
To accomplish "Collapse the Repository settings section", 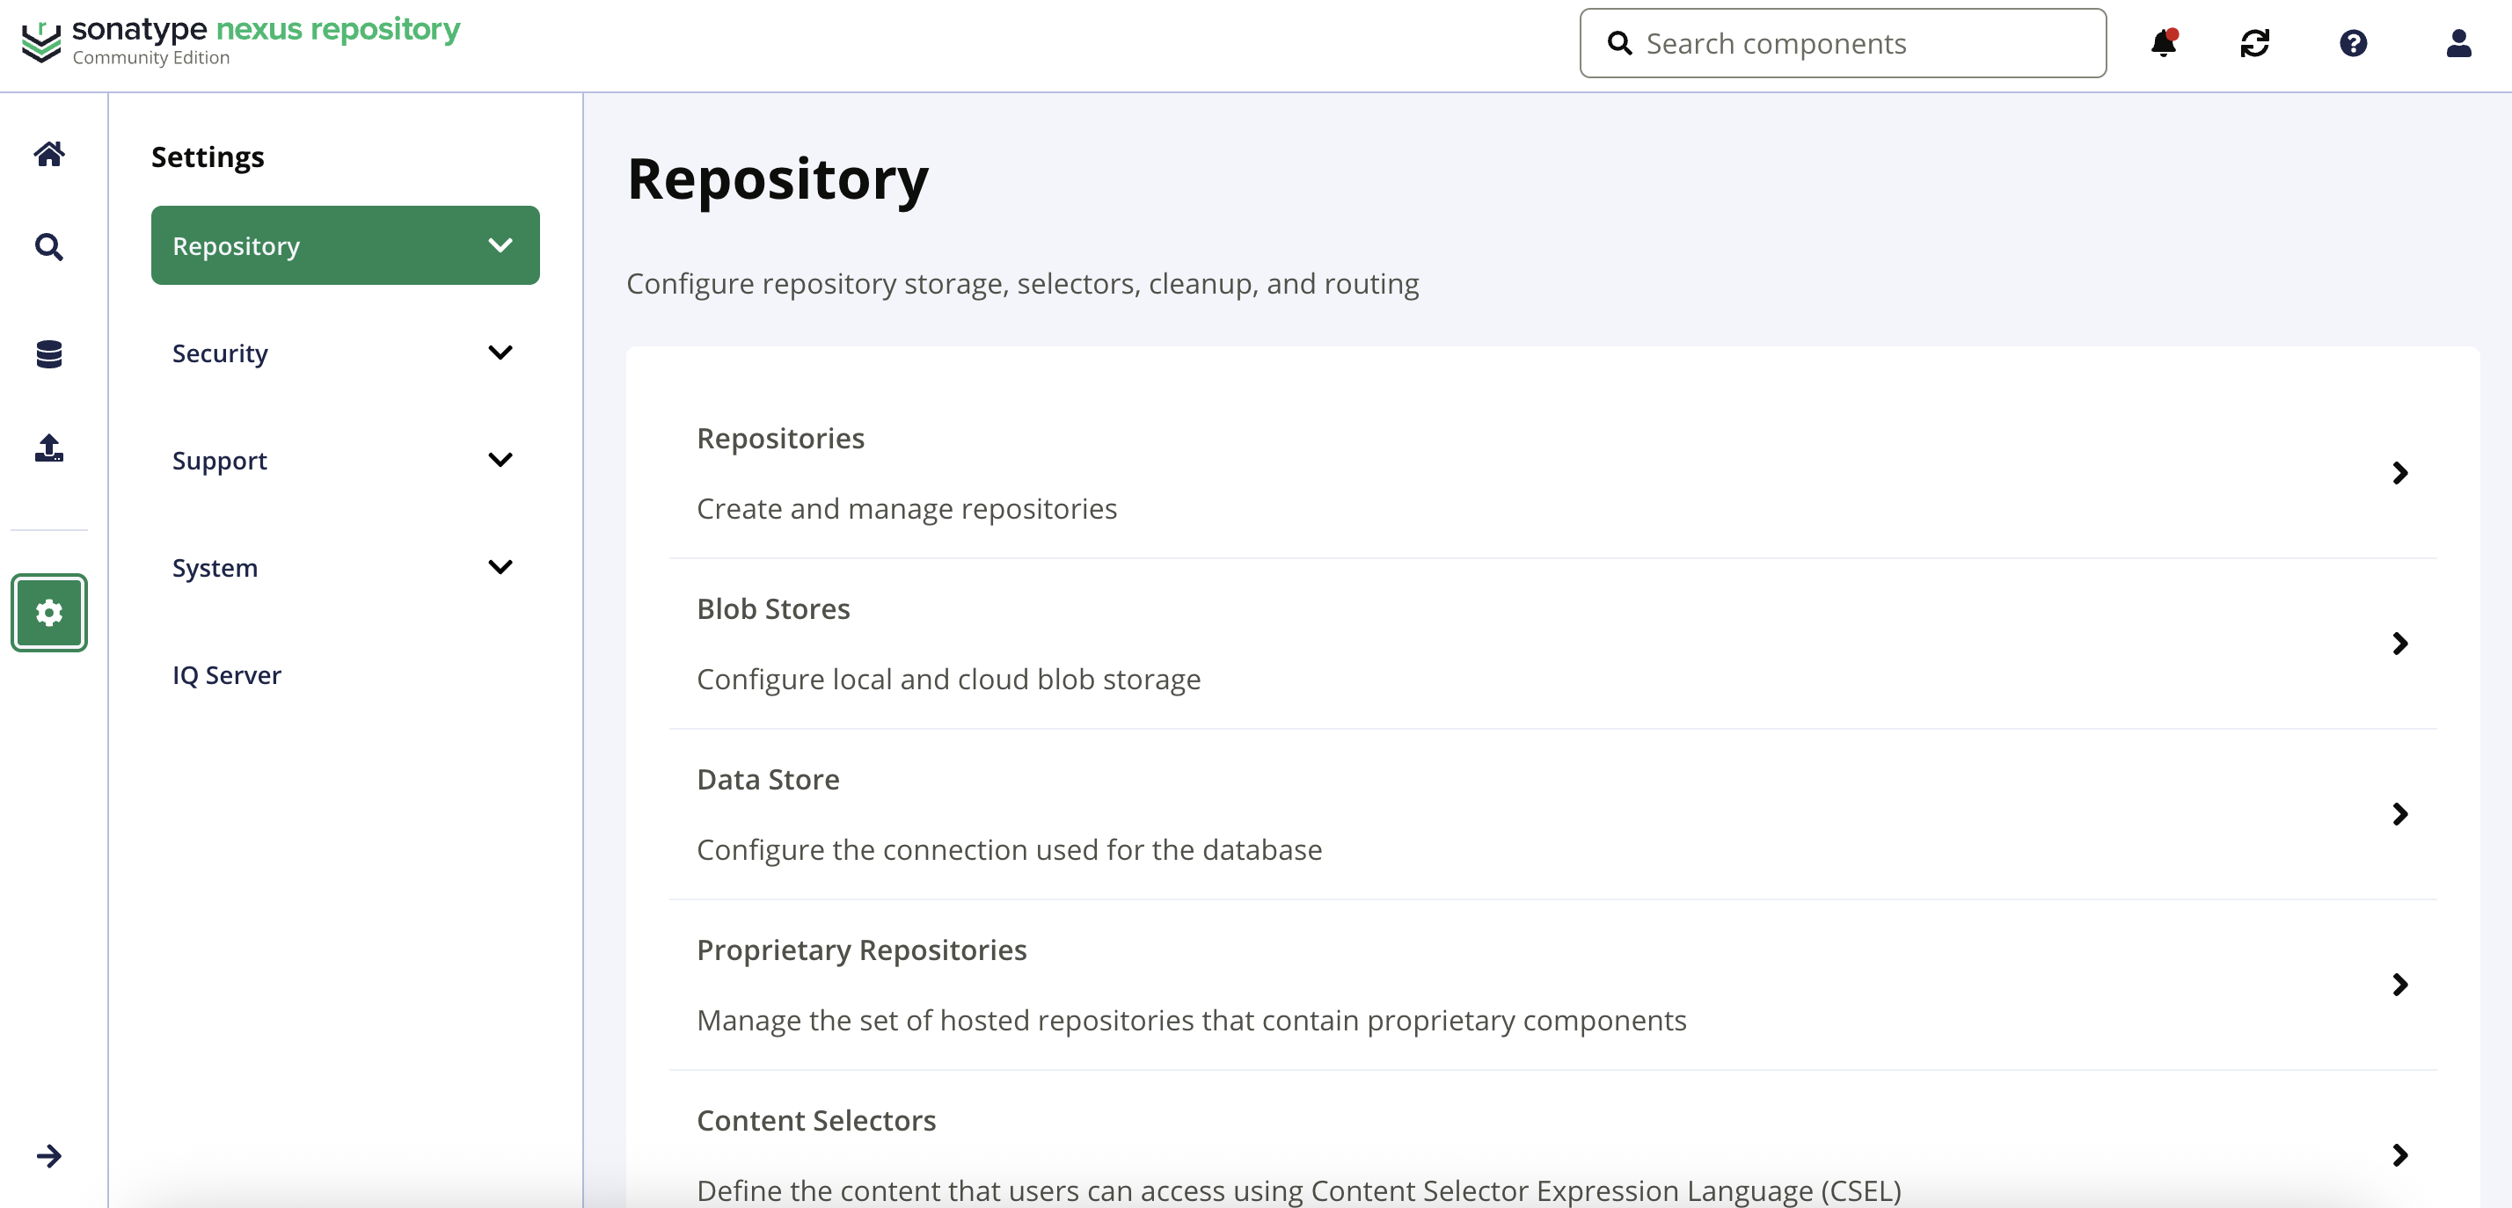I will click(345, 245).
